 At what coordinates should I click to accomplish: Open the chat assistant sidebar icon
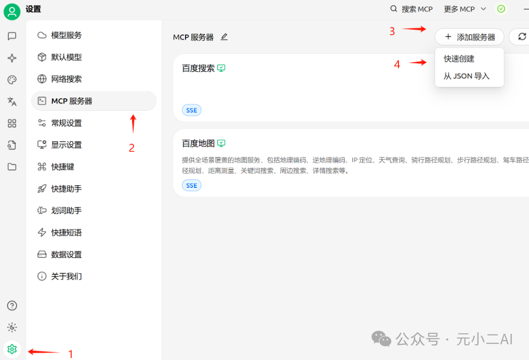tap(12, 36)
